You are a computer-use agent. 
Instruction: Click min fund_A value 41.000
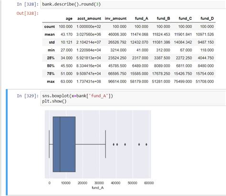[x=142, y=50]
